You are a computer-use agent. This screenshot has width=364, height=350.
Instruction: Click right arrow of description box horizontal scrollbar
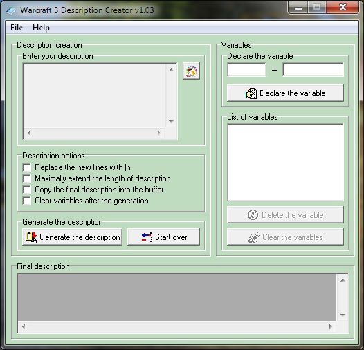[159, 133]
